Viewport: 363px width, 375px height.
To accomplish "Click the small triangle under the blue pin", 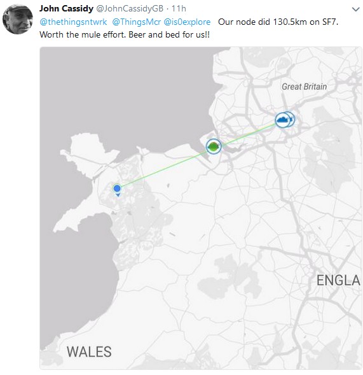I will coord(118,195).
